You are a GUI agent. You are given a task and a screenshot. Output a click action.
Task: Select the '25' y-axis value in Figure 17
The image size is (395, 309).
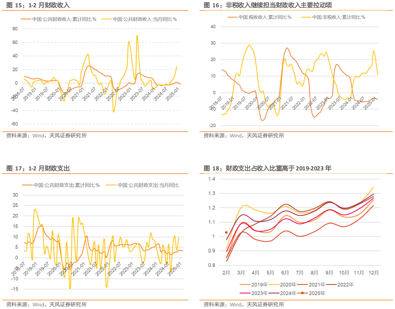pyautogui.click(x=16, y=205)
